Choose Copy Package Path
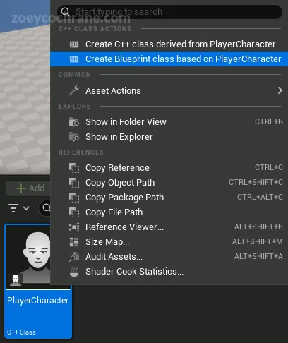The width and height of the screenshot is (288, 343). pyautogui.click(x=169, y=198)
